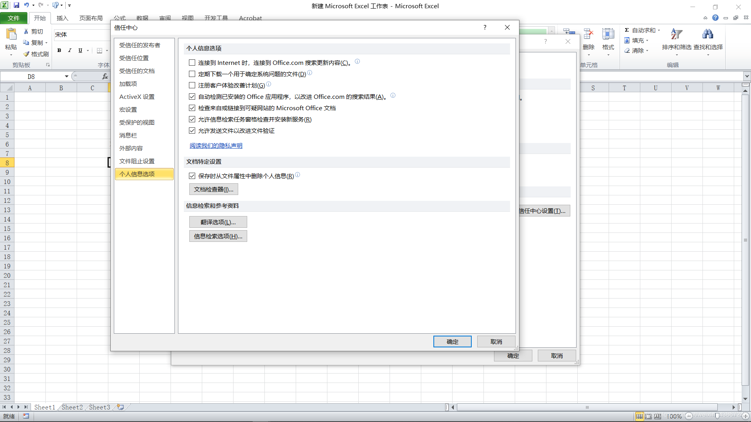The image size is (751, 422).
Task: Uncheck auto-detect installed Office applications
Action: (x=192, y=97)
